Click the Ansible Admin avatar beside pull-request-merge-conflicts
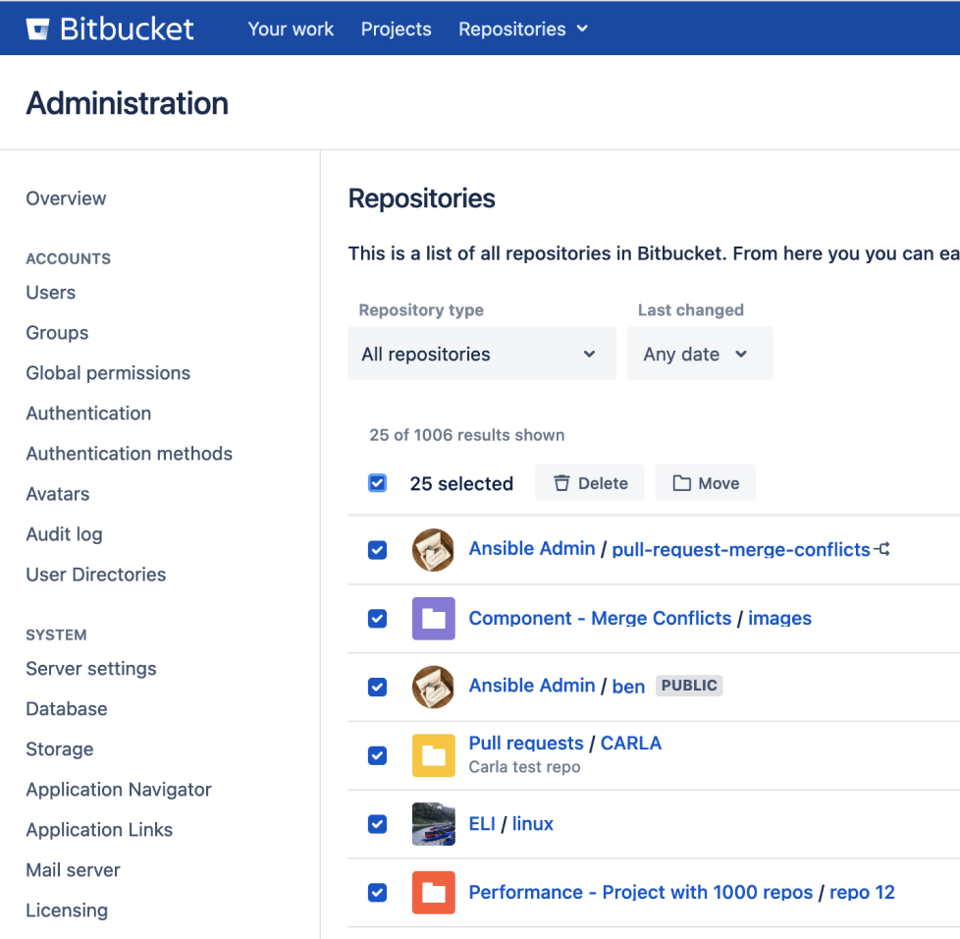The height and width of the screenshot is (939, 960). coord(434,550)
